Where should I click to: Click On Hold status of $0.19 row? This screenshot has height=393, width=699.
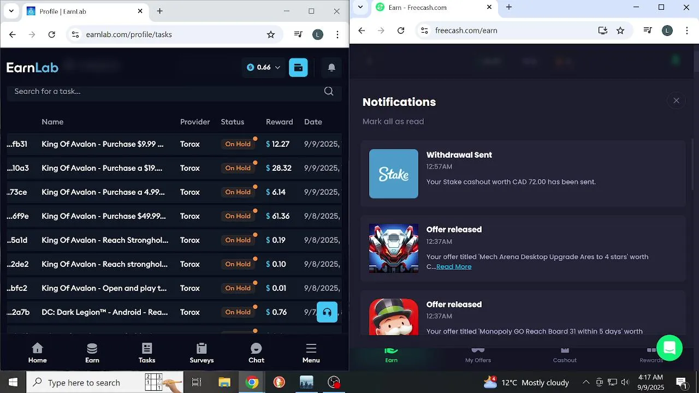[238, 240]
